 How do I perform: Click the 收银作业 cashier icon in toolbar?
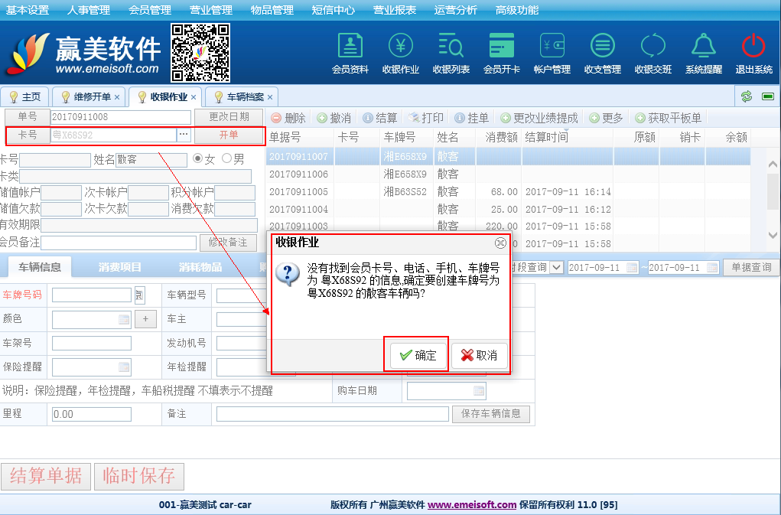pyautogui.click(x=401, y=52)
